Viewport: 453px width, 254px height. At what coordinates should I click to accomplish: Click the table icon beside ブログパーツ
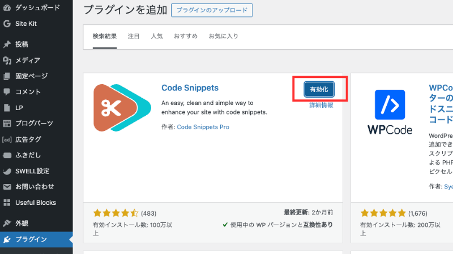tap(7, 124)
